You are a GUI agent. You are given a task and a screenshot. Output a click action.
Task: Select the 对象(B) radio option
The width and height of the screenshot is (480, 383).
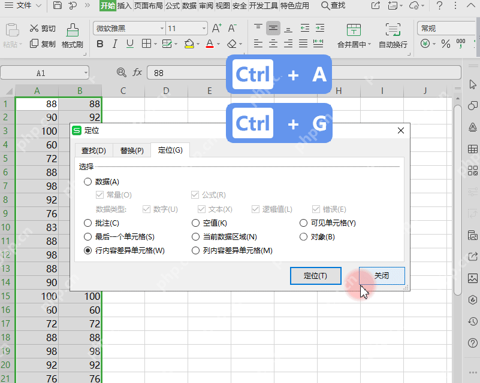(x=303, y=236)
